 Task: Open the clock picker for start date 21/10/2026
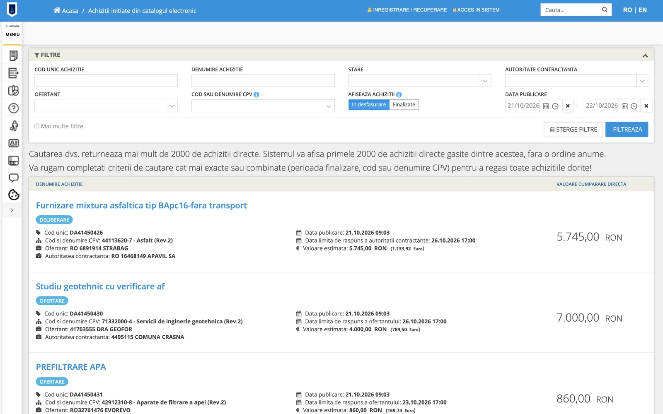[x=555, y=106]
